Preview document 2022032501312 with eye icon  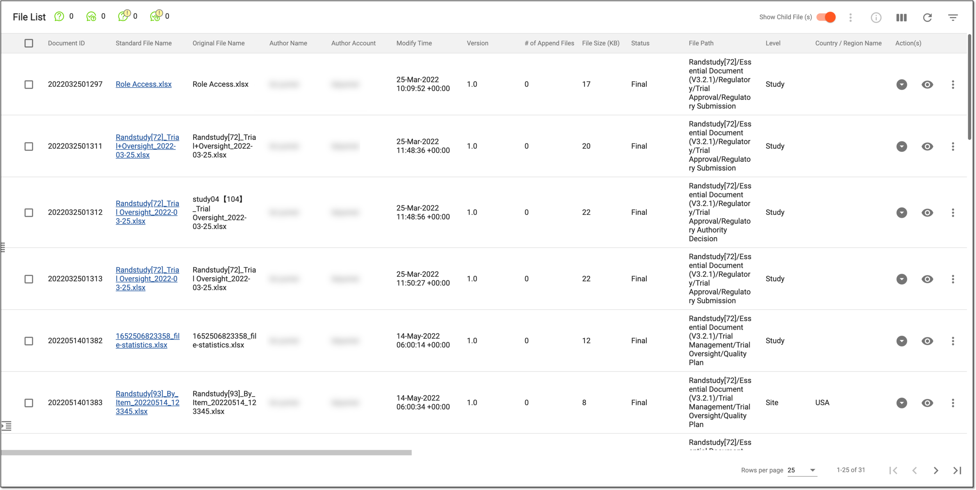(x=927, y=213)
